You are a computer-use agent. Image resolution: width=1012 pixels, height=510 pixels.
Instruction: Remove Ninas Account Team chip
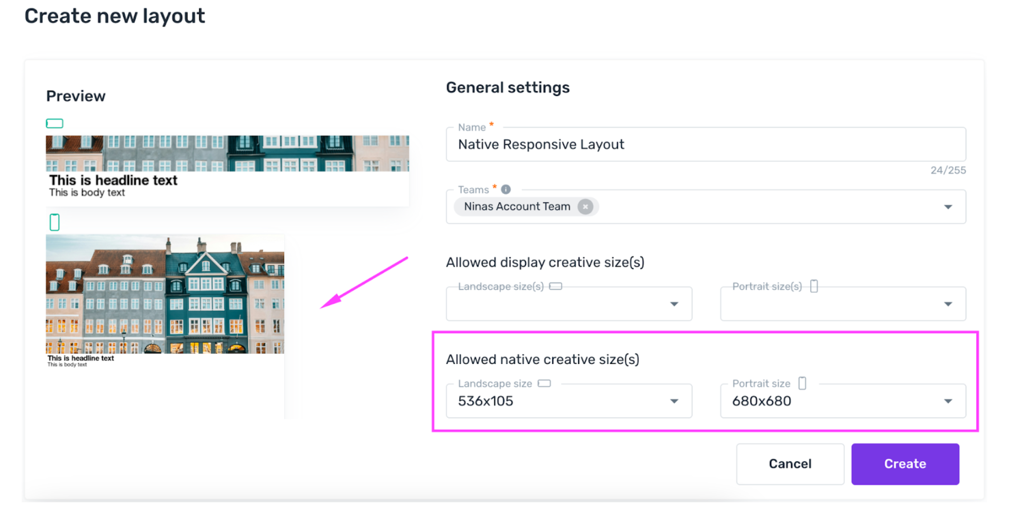[585, 207]
